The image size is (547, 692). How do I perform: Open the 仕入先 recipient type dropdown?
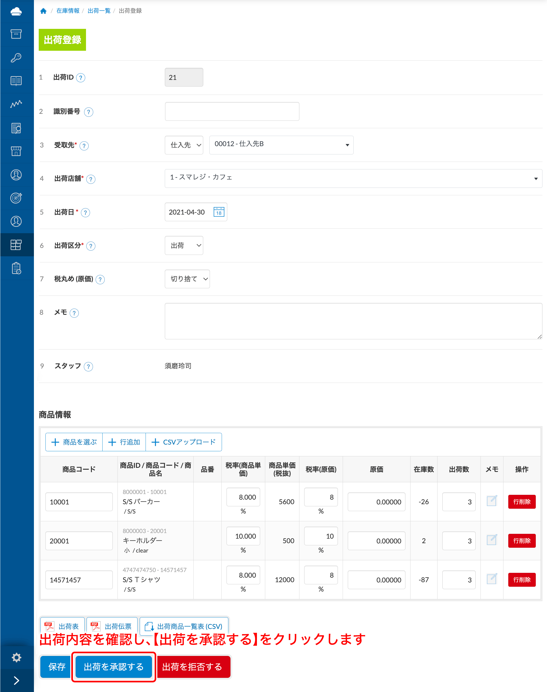[184, 145]
